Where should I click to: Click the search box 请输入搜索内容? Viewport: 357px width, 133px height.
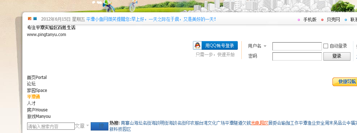pyautogui.click(x=51, y=126)
